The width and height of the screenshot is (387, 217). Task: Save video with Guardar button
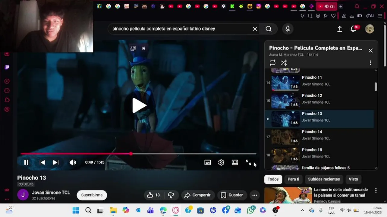[232, 195]
